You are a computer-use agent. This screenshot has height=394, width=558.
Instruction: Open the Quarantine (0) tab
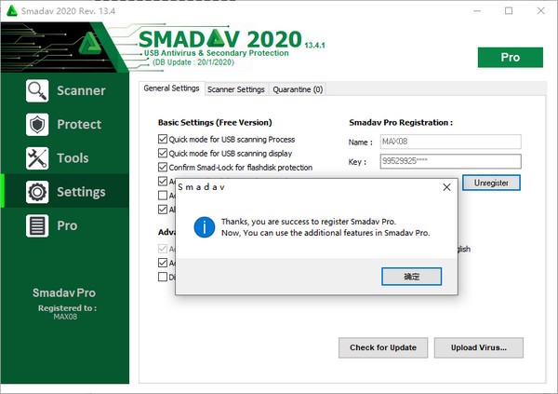(x=298, y=89)
